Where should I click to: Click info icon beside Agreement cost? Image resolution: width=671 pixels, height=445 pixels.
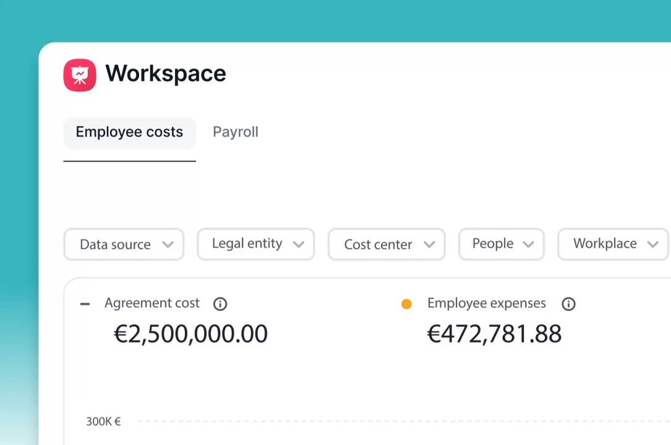coord(220,303)
